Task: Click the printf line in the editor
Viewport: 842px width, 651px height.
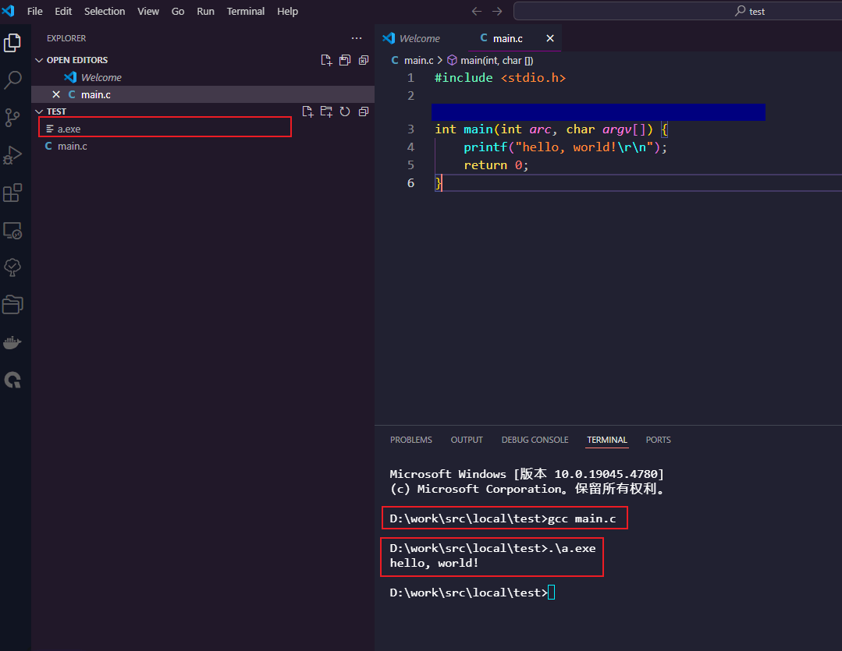Action: tap(566, 147)
